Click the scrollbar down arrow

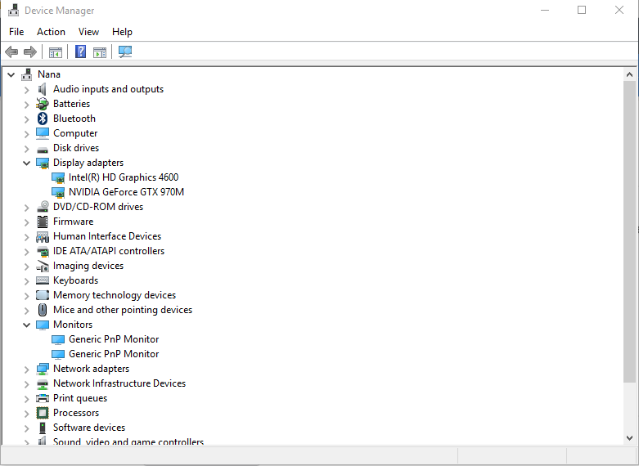pyautogui.click(x=630, y=438)
